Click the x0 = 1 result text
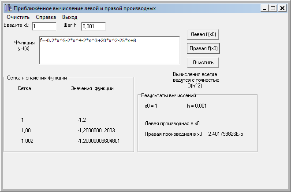 151,106
